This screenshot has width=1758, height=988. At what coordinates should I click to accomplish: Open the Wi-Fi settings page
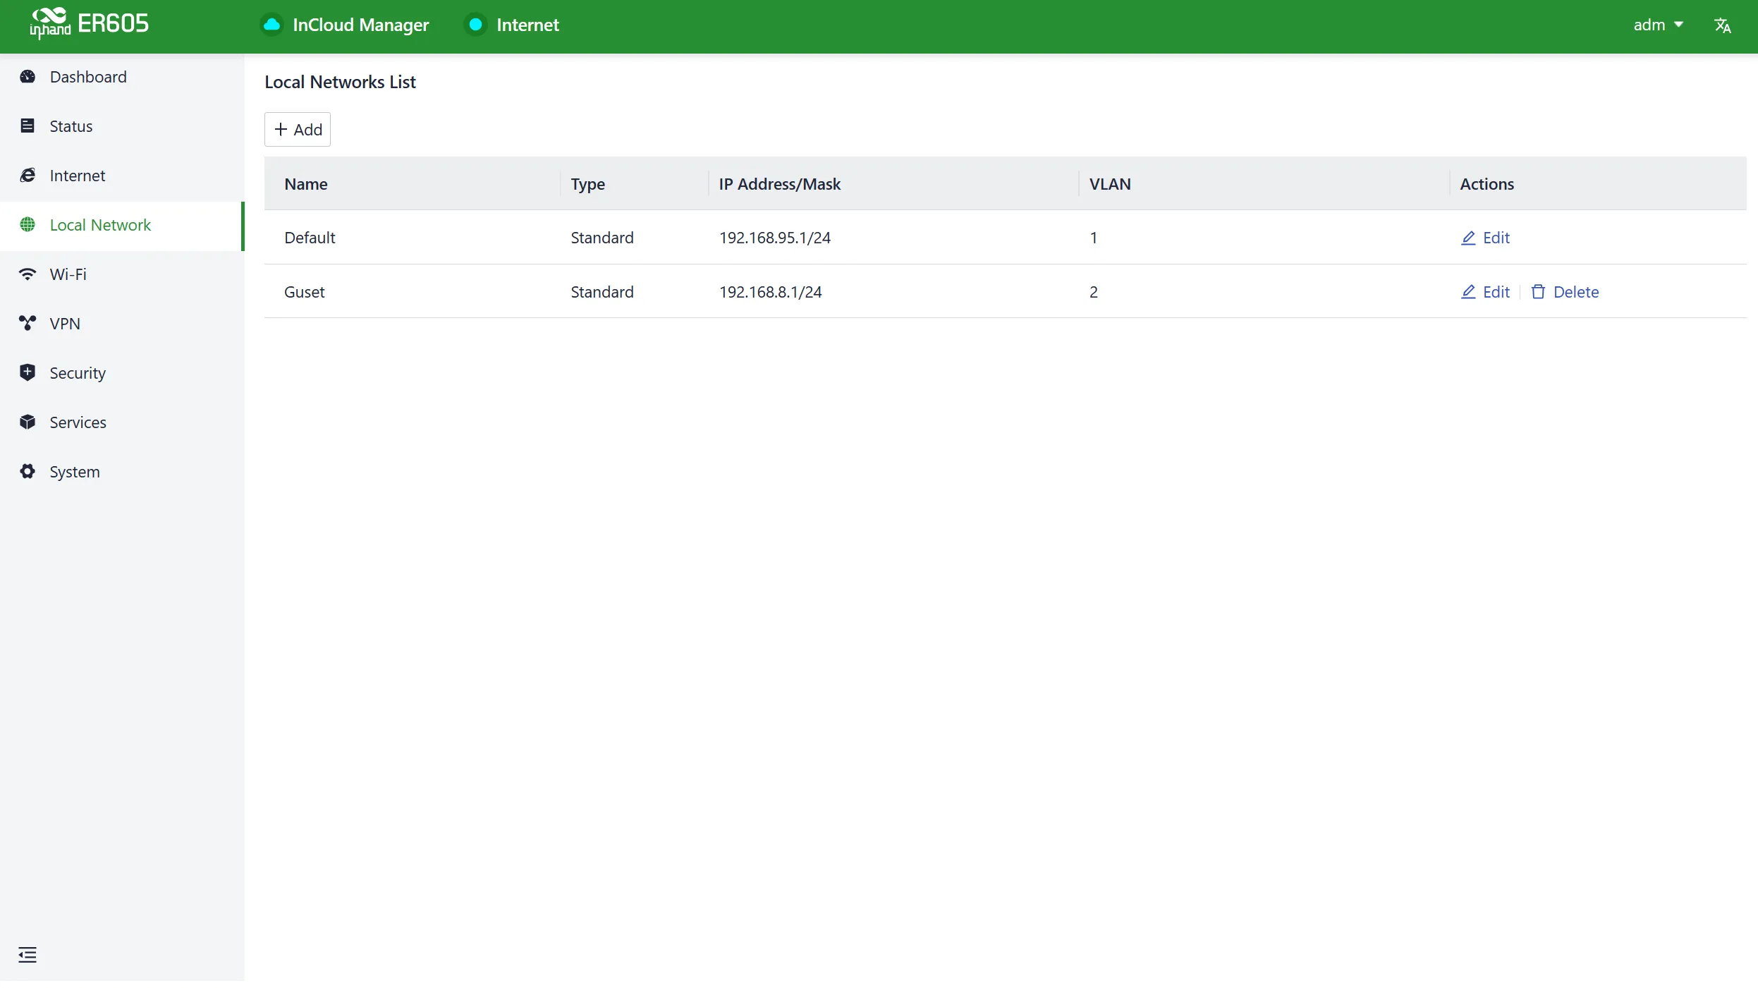[x=122, y=274]
